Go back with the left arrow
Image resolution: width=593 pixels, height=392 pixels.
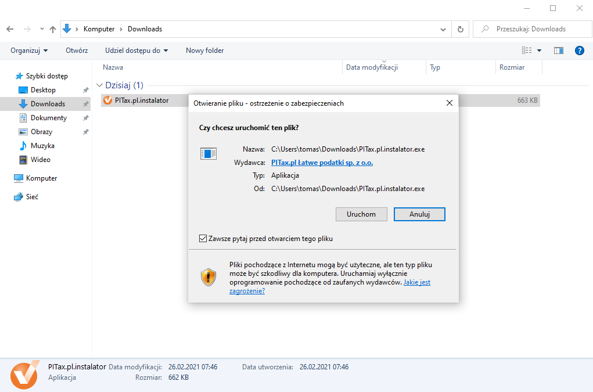[x=10, y=29]
